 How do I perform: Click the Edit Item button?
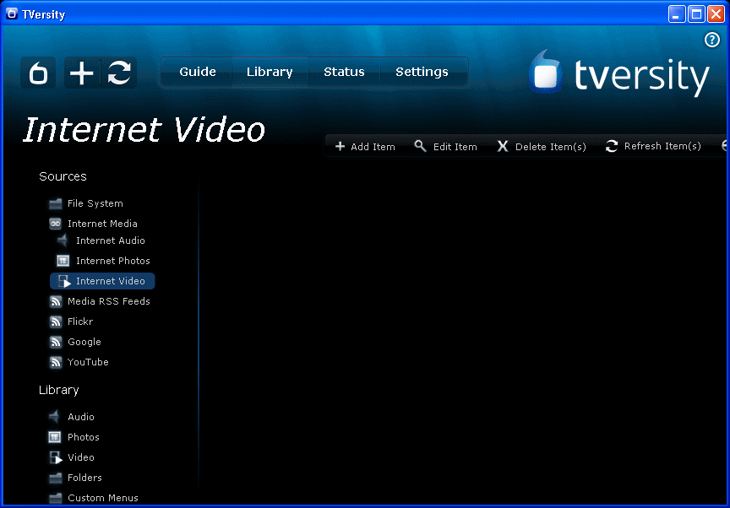tap(445, 146)
